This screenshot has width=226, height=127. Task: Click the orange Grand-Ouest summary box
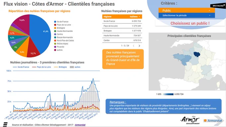pyautogui.click(x=123, y=59)
